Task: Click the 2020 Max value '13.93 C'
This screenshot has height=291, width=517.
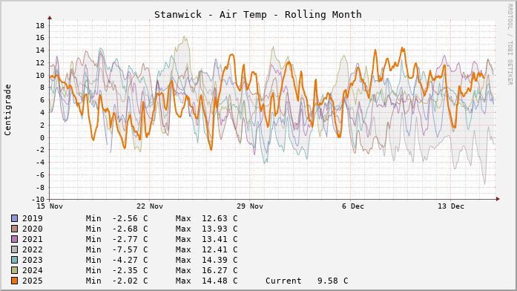Action: tap(220, 229)
